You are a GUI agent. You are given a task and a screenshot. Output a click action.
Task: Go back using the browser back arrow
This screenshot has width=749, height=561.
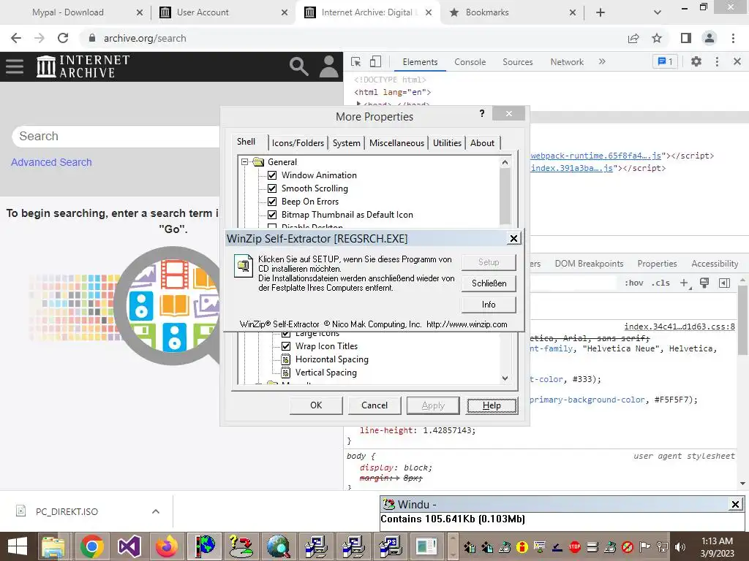(16, 38)
